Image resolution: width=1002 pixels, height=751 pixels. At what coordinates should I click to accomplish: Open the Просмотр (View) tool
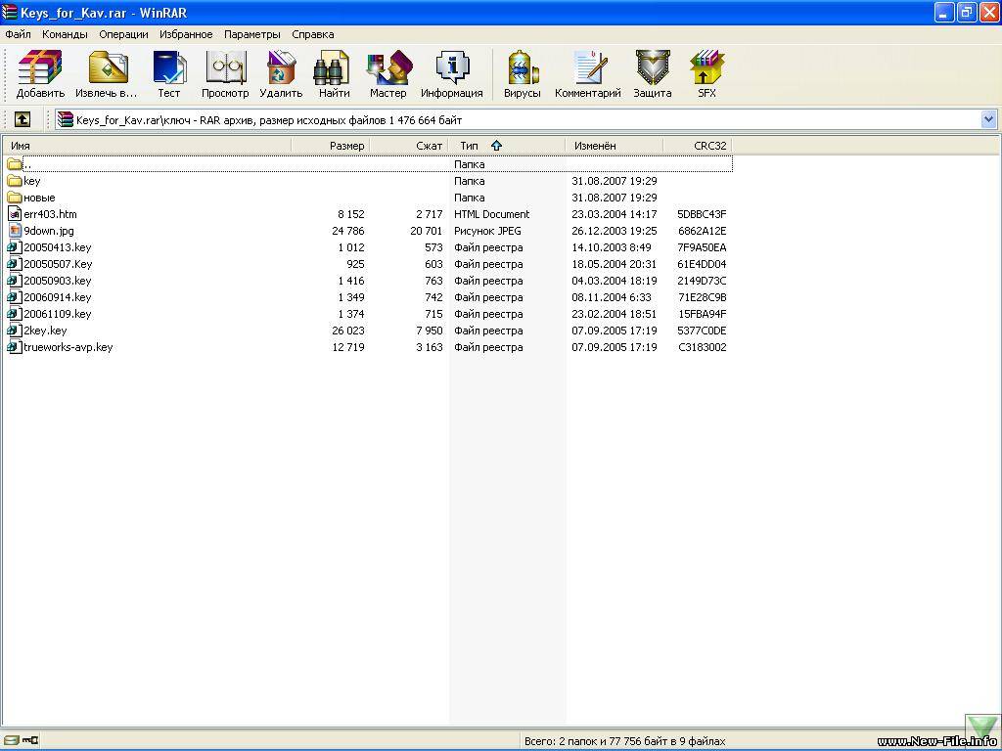(225, 74)
